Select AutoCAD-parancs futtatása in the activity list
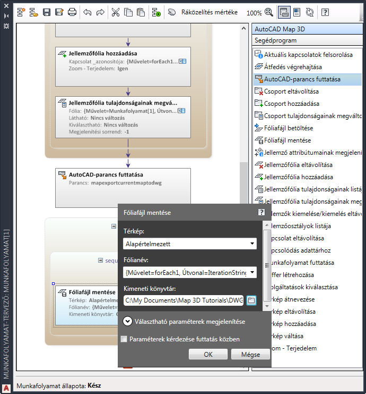Viewport: 366px width, 394px height. [308, 79]
